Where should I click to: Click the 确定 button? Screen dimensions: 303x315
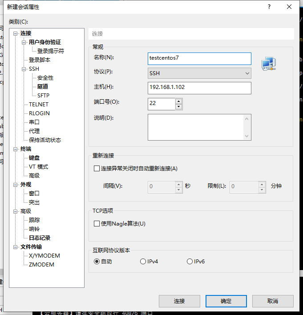coord(226,301)
